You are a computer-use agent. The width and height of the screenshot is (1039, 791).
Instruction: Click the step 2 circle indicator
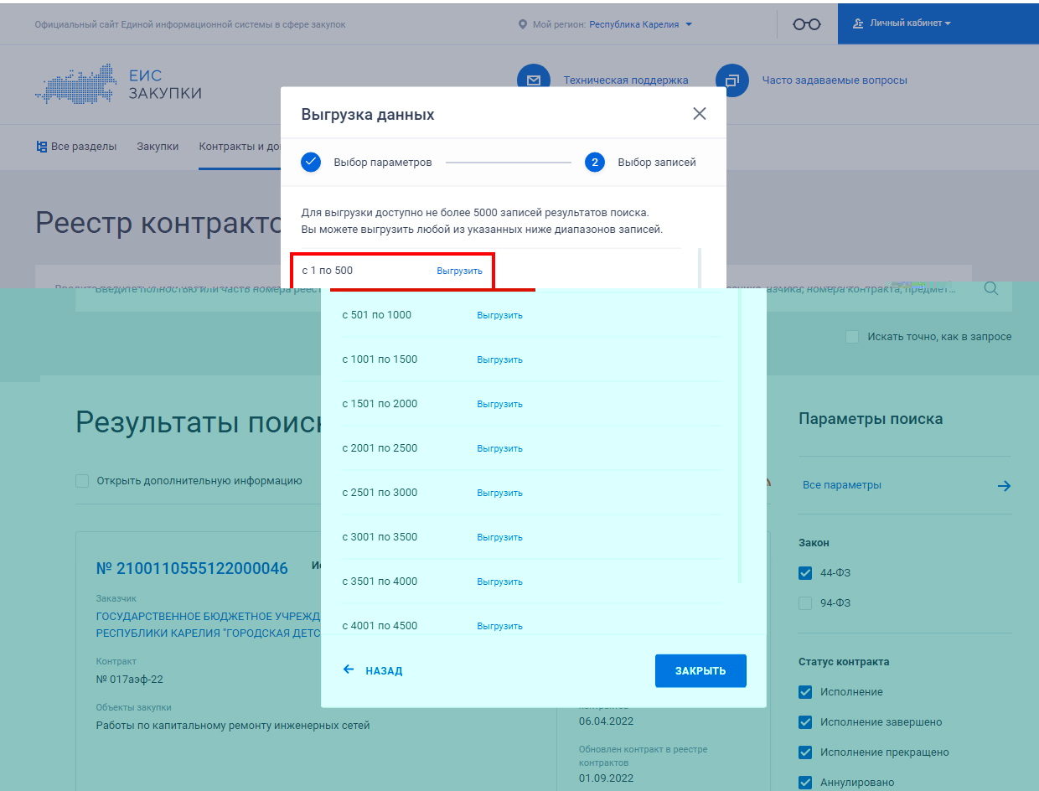click(x=595, y=163)
